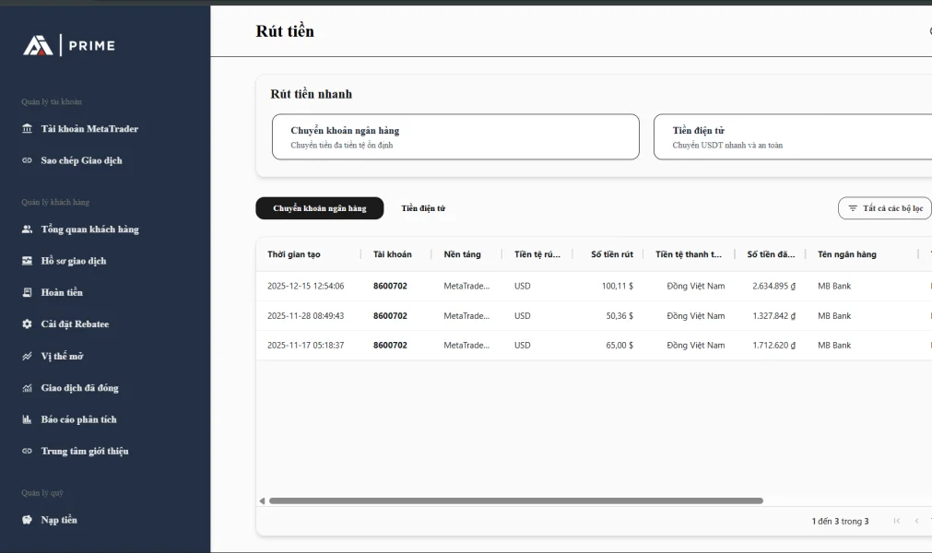
Task: Click the link icon beside Sao chép Giao dịch
Action: point(27,160)
